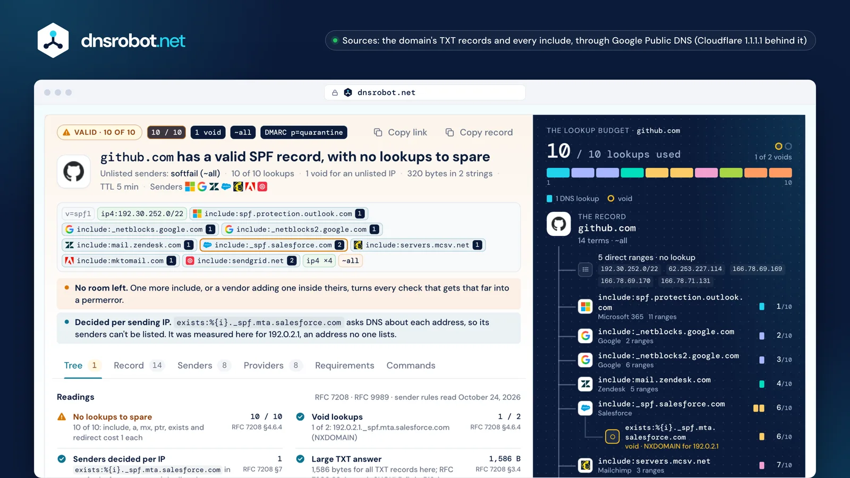Screen dimensions: 850x478
Task: Click the first cyan lookup budget segment
Action: [x=558, y=173]
